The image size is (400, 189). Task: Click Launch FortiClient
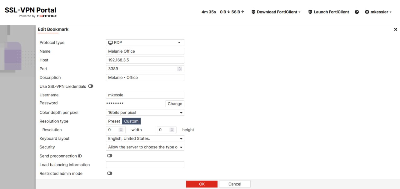[x=328, y=12]
